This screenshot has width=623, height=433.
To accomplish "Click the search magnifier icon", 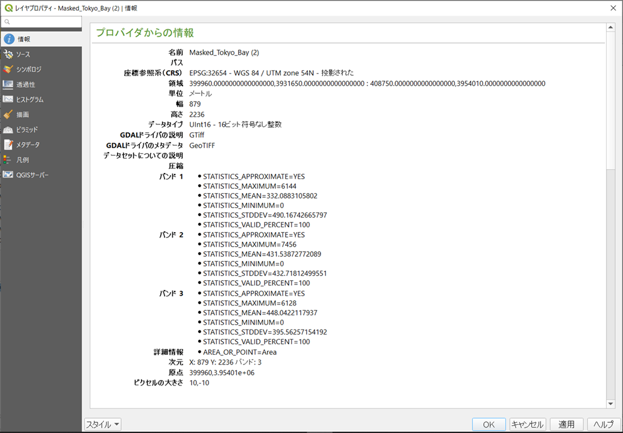I will pyautogui.click(x=7, y=22).
